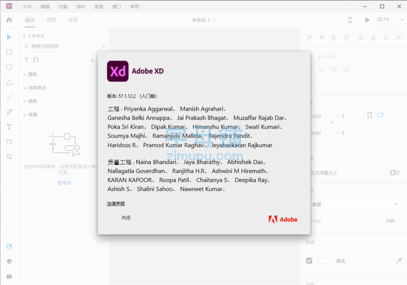This screenshot has height=285, width=407.
Task: Click the align middle vertically icon
Action: coord(322,37)
